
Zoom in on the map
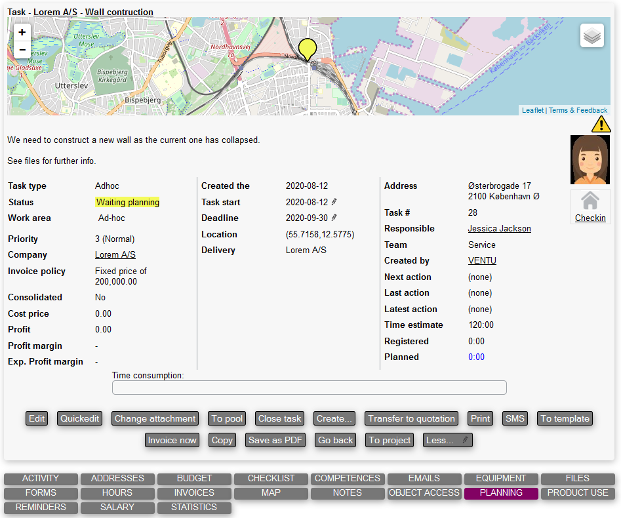coord(22,32)
